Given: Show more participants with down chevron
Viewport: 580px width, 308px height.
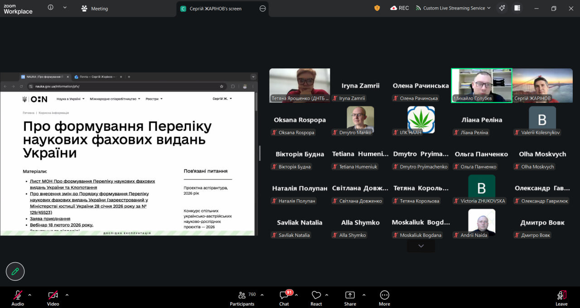Looking at the screenshot, I should [x=421, y=246].
